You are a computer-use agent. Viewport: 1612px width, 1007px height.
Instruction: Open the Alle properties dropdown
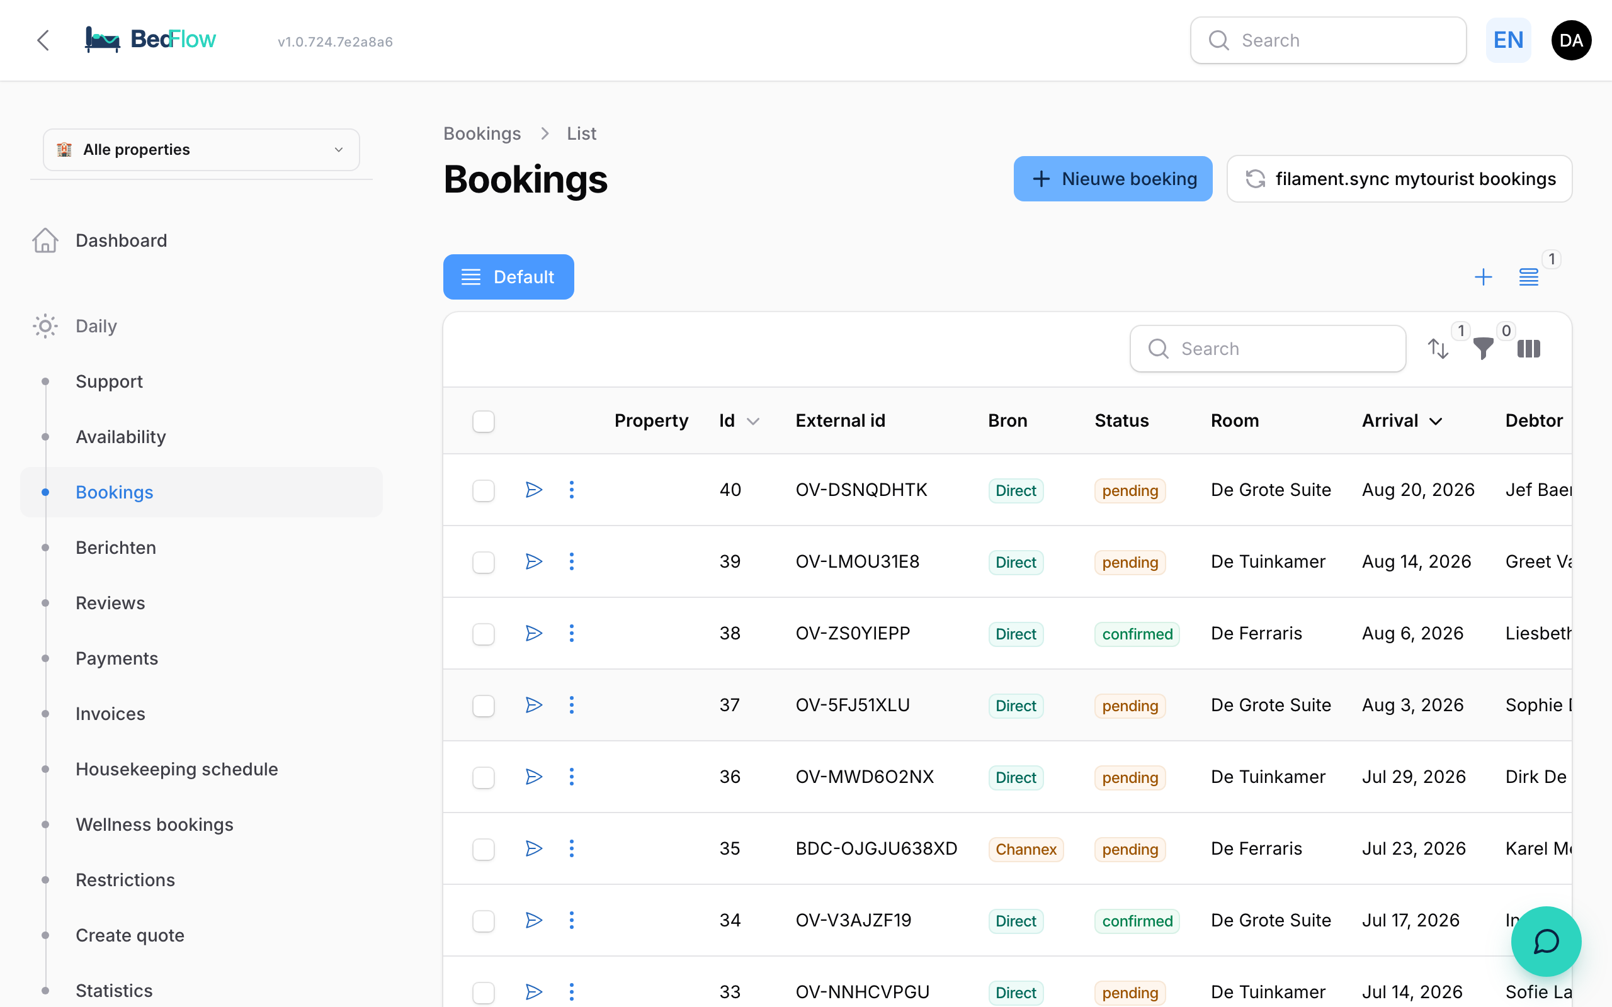[201, 150]
